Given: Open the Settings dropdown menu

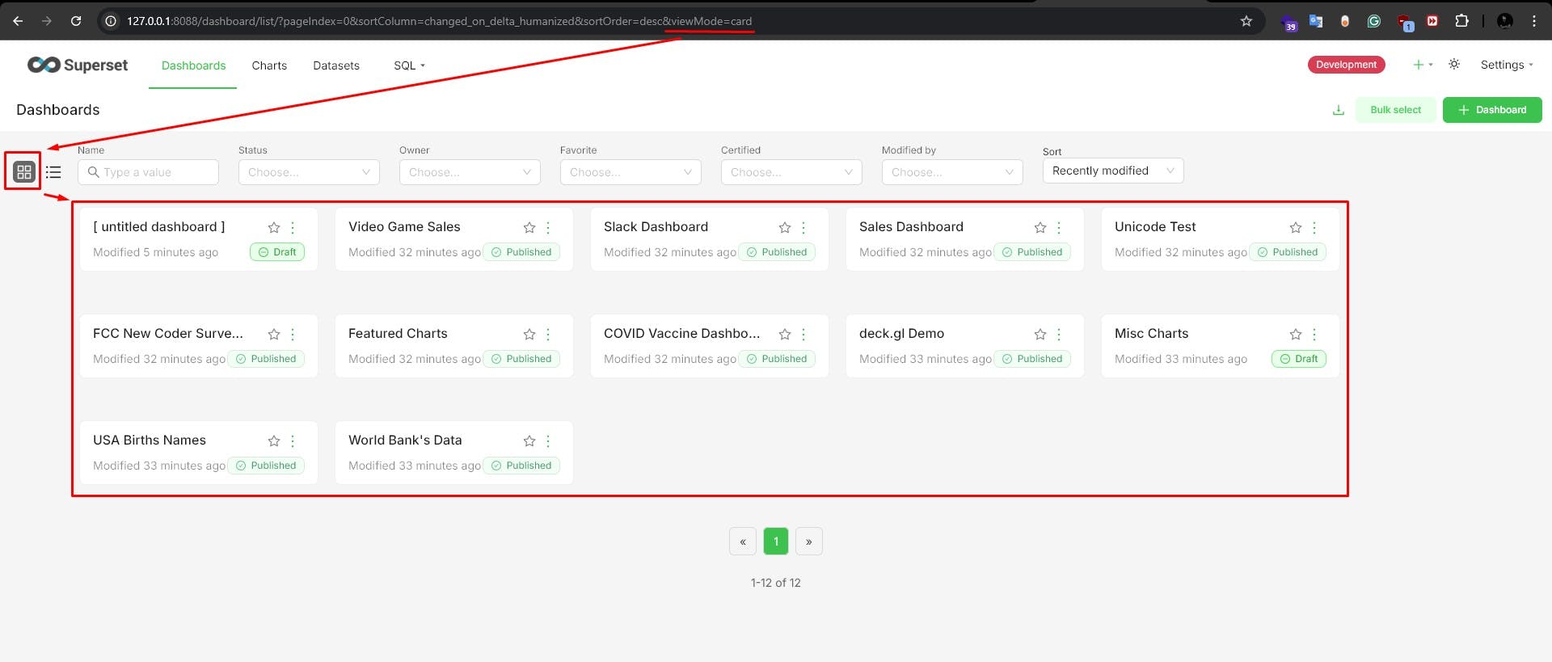Looking at the screenshot, I should (1507, 65).
